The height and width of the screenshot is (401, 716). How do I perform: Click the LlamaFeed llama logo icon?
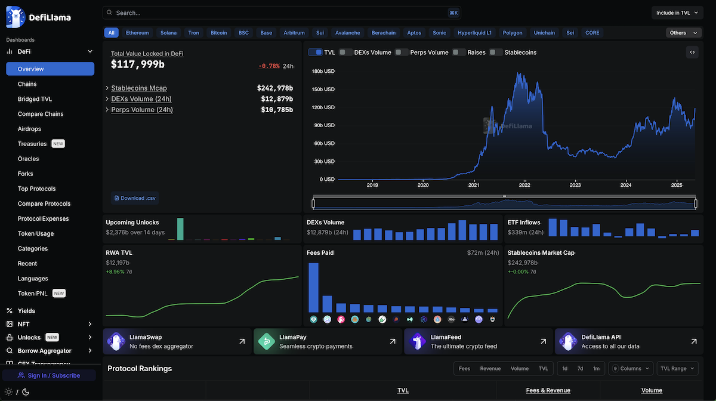click(x=416, y=342)
